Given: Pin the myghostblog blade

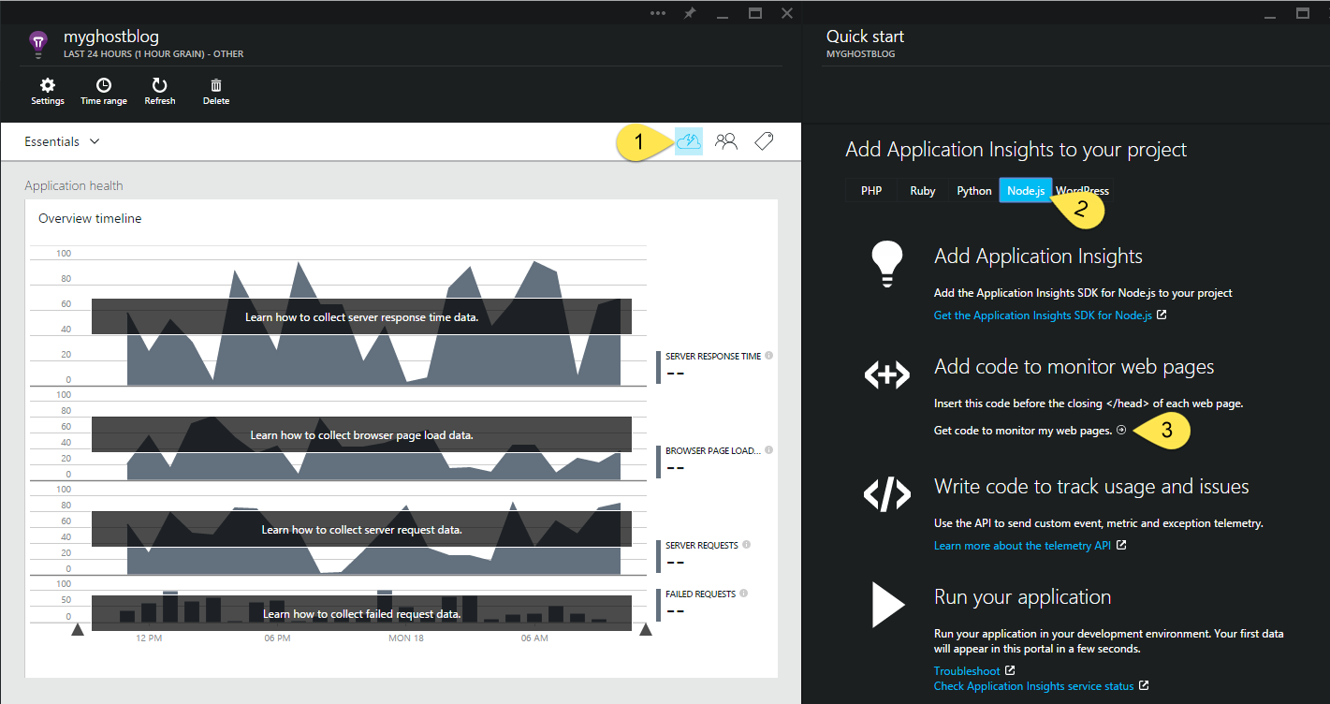Looking at the screenshot, I should 690,13.
